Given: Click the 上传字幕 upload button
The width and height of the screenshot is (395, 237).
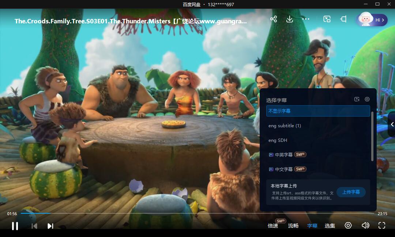Looking at the screenshot, I should (351, 192).
